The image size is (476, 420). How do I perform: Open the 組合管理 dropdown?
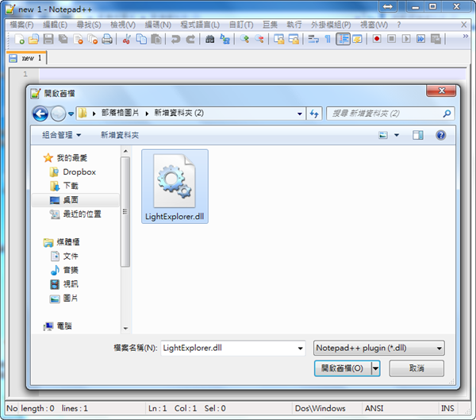coord(61,135)
